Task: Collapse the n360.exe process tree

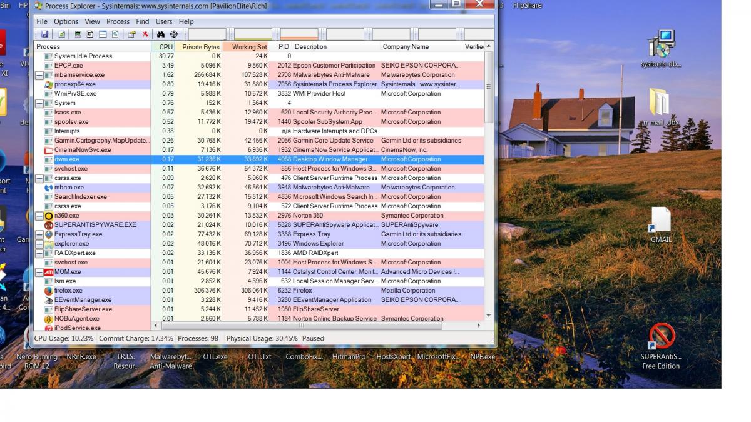Action: pyautogui.click(x=39, y=216)
